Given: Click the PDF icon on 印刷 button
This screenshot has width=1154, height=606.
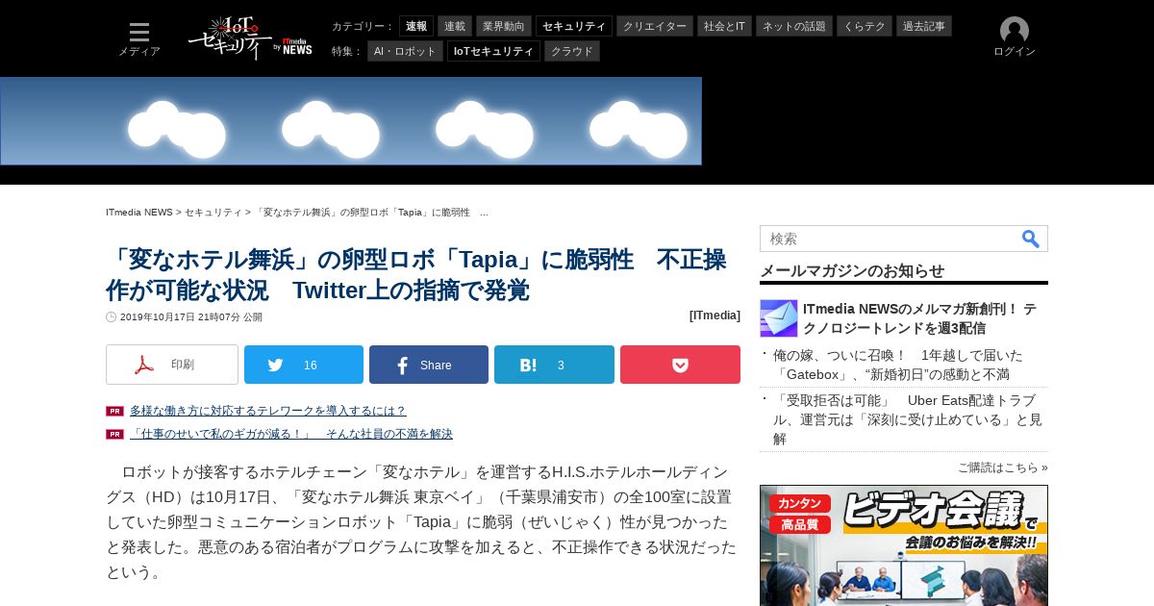Looking at the screenshot, I should pyautogui.click(x=144, y=365).
